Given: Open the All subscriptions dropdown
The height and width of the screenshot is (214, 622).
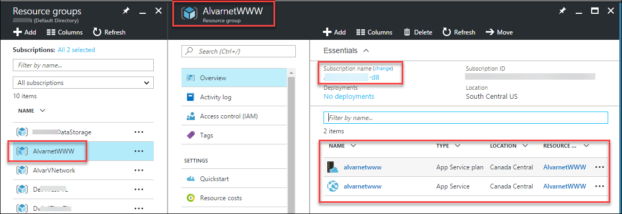Looking at the screenshot, I should pos(84,83).
